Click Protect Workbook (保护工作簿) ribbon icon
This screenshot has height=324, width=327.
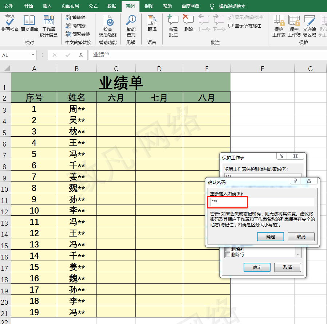click(x=294, y=26)
